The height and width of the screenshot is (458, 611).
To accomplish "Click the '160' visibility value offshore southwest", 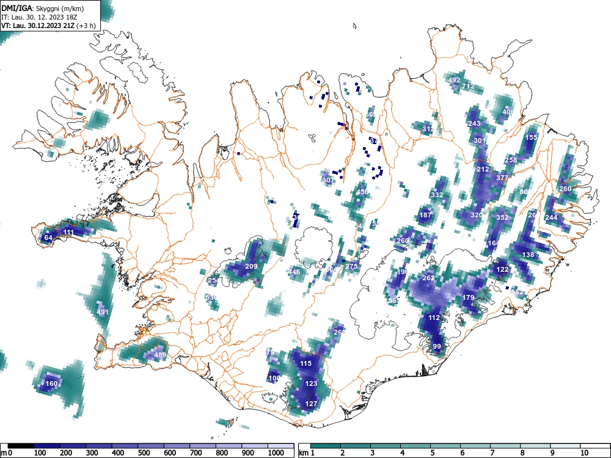I will coord(51,383).
